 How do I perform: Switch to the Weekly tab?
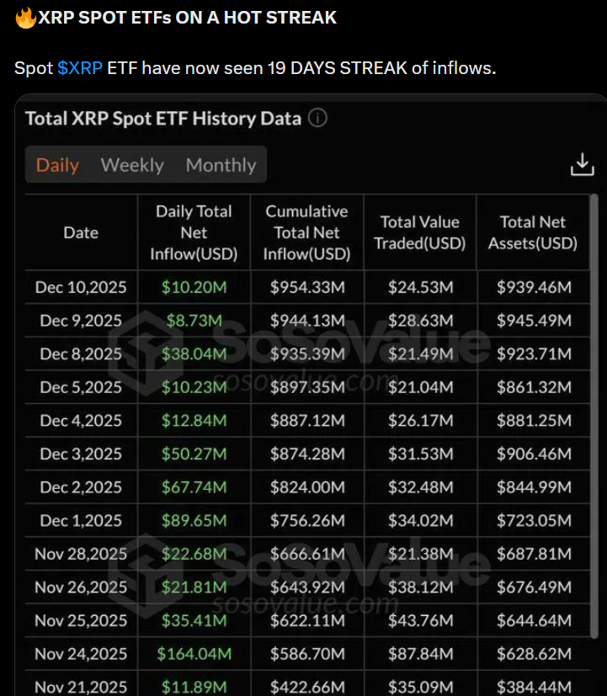coord(132,165)
